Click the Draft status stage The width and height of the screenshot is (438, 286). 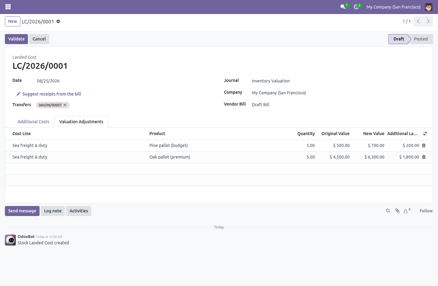tap(399, 39)
